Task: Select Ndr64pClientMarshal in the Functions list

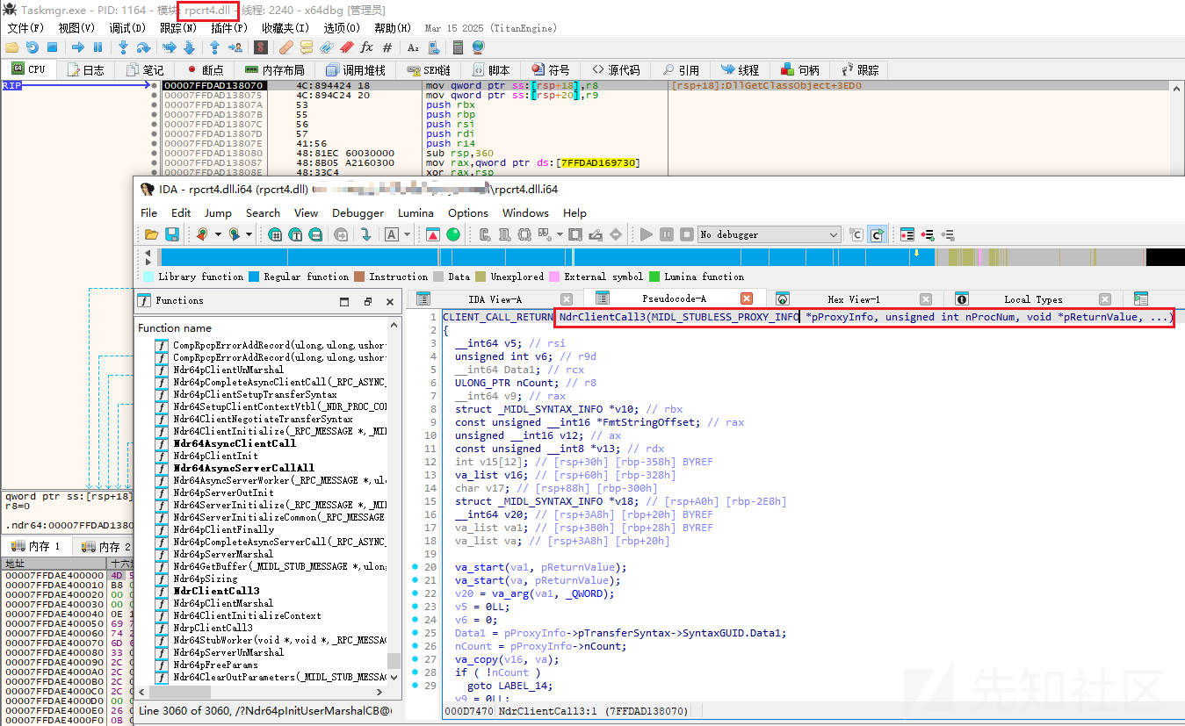Action: click(223, 603)
